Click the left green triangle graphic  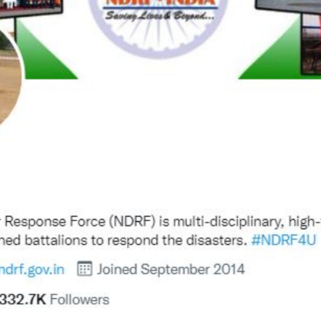tap(46, 49)
